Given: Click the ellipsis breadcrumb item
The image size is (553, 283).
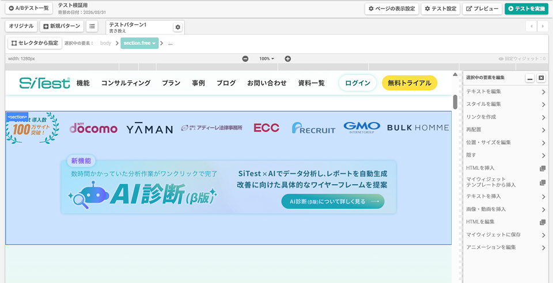Looking at the screenshot, I should click(171, 43).
